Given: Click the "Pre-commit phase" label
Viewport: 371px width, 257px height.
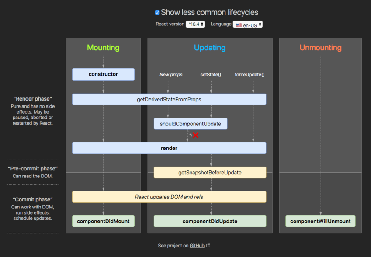Looking at the screenshot, I should (x=33, y=169).
